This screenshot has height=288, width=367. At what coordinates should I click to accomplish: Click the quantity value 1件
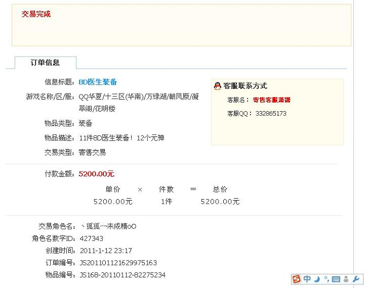click(x=167, y=201)
